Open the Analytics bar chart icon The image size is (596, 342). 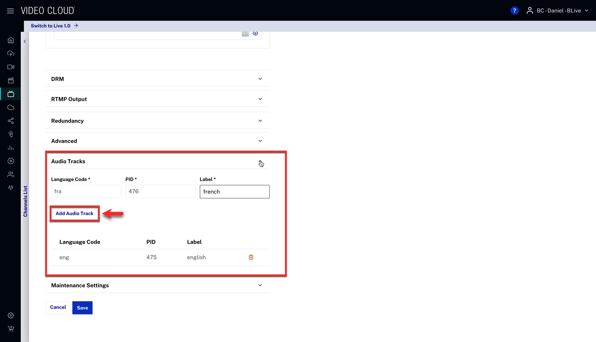11,148
